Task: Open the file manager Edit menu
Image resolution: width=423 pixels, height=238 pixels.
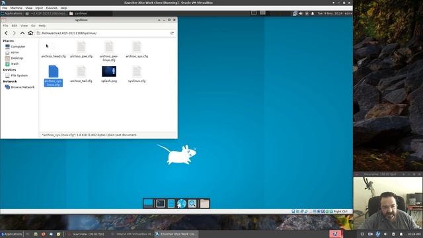Action: [x=15, y=26]
